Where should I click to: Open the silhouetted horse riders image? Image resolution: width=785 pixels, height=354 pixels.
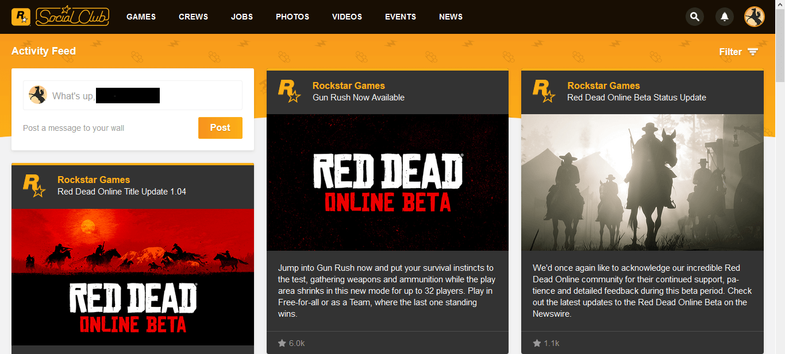coord(642,182)
